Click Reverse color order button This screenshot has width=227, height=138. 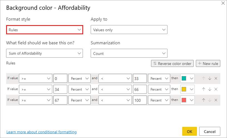coord(172,64)
